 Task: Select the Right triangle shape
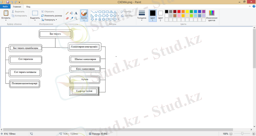point(92,16)
